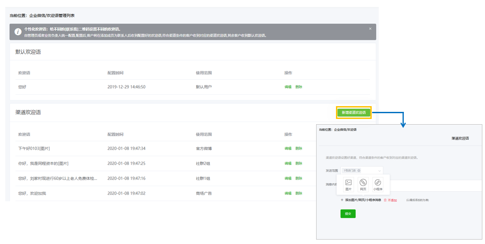The width and height of the screenshot is (485, 244).
Task: Close the 个性化欢迎语 notice banner
Action: (370, 29)
